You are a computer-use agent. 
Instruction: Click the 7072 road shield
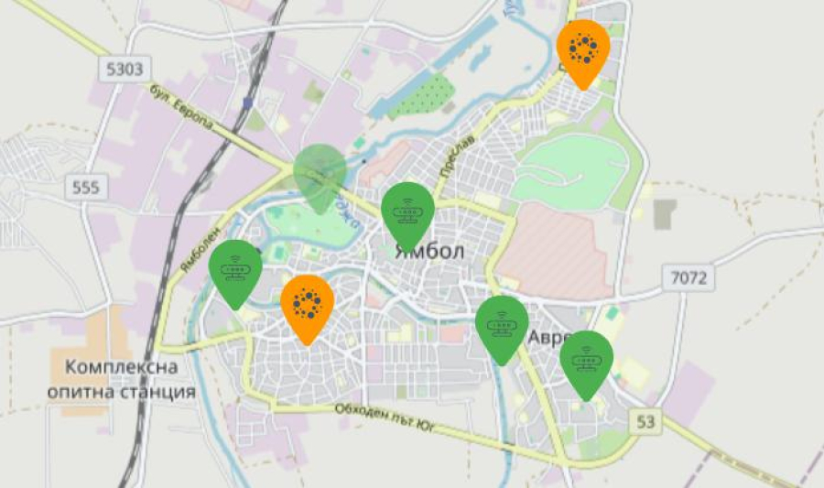[x=688, y=277]
